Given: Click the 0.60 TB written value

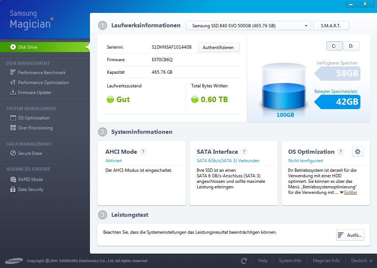Looking at the screenshot, I should pos(214,100).
